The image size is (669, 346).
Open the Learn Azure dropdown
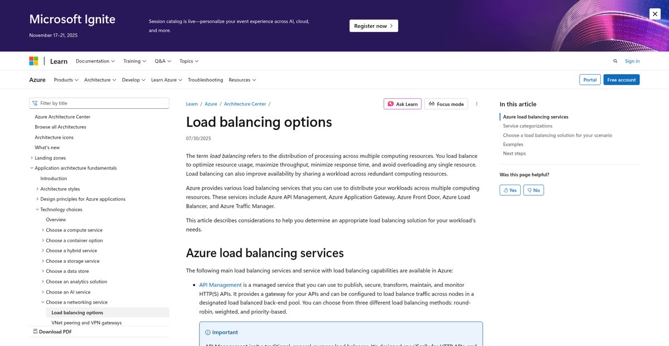pos(167,80)
